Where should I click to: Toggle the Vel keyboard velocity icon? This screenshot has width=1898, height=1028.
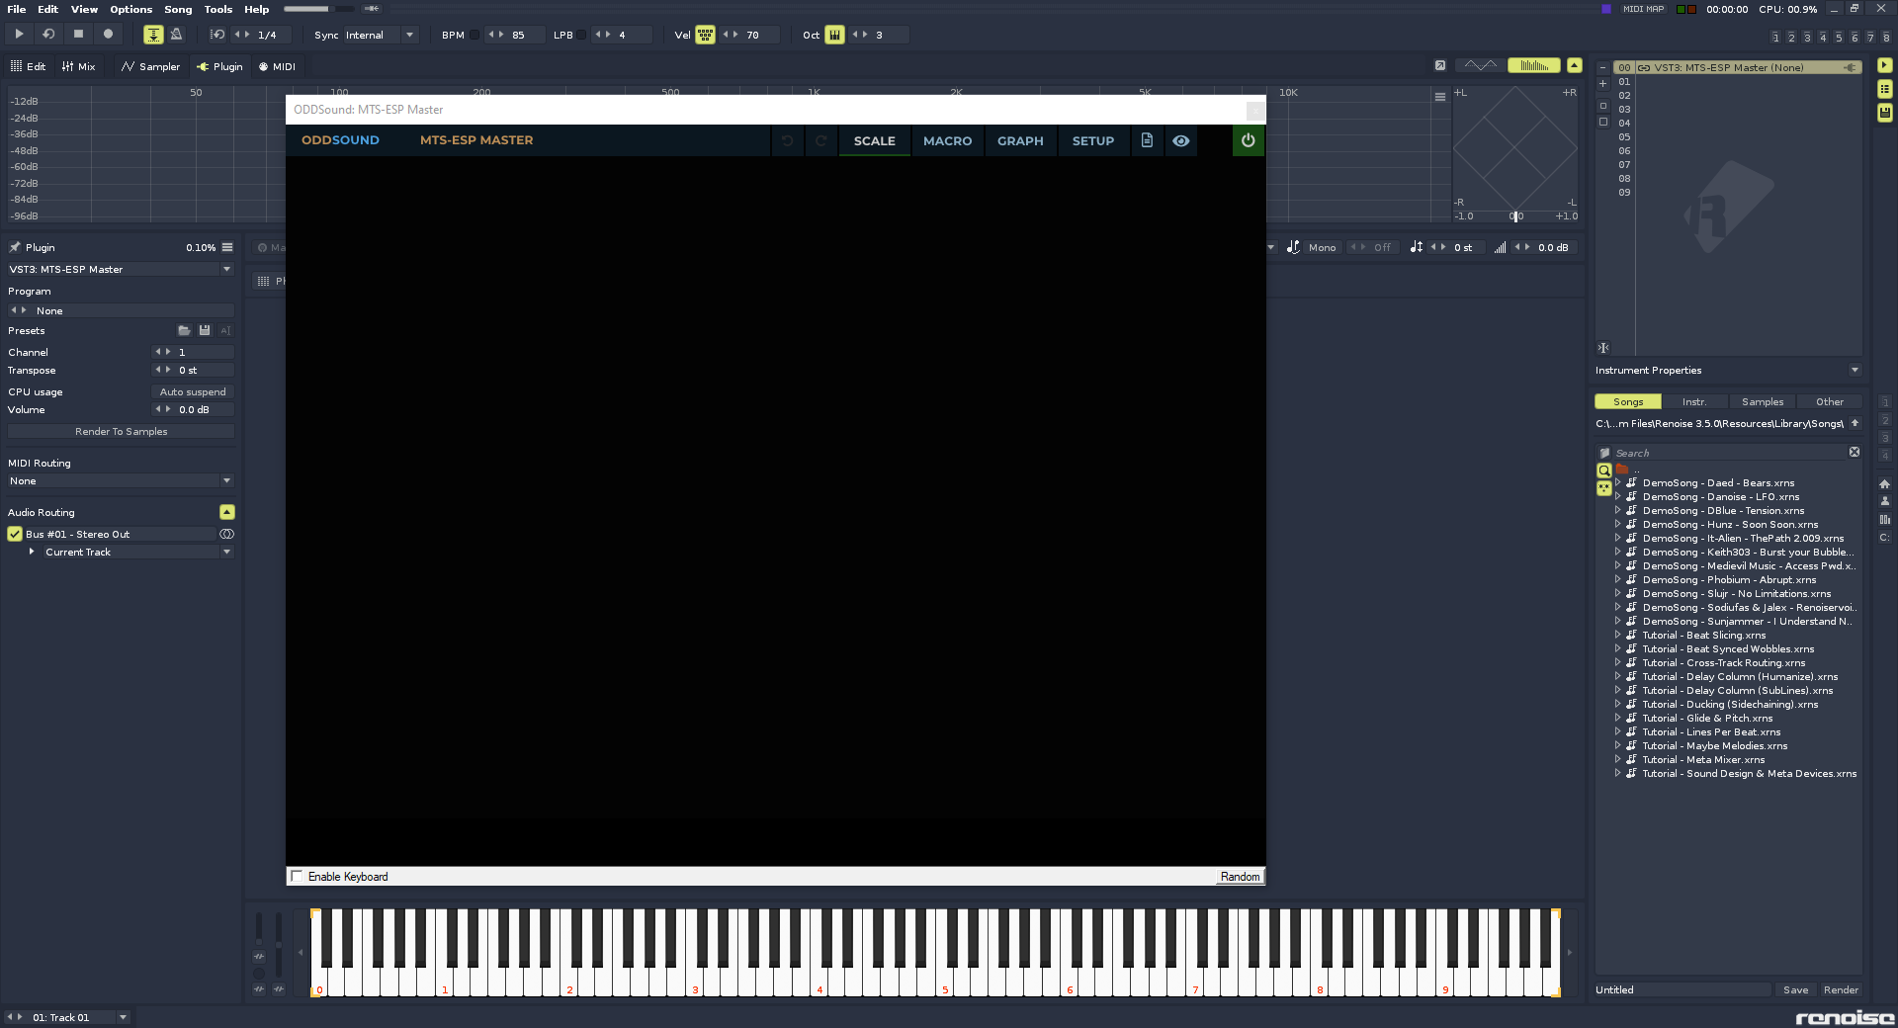[705, 35]
